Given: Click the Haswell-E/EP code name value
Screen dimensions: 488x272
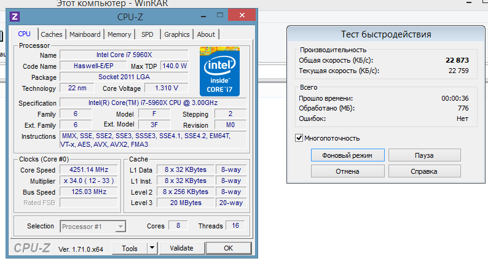Looking at the screenshot, I should coord(93,66).
